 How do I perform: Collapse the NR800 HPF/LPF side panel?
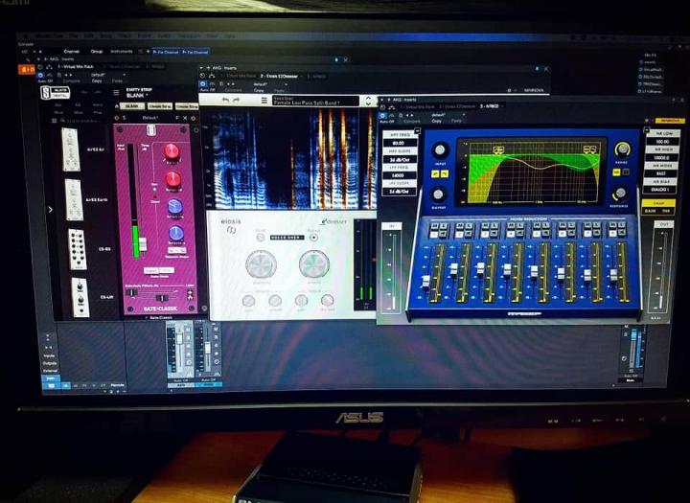click(x=417, y=130)
